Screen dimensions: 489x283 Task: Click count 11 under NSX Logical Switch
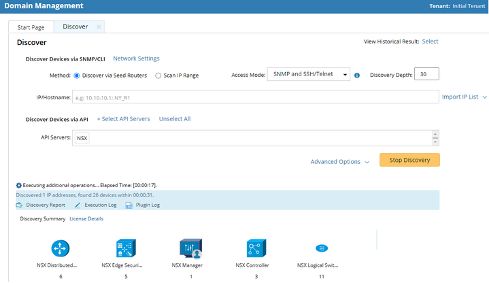coord(322,276)
